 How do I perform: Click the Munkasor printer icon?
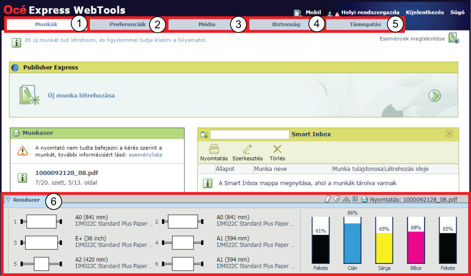pyautogui.click(x=17, y=133)
